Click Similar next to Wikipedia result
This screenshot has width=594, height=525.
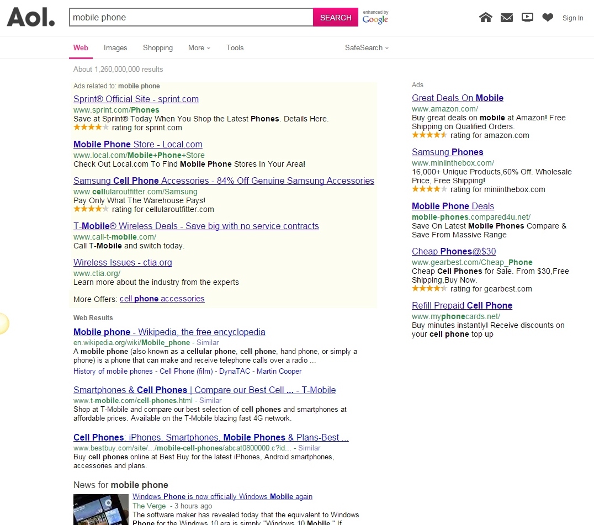[x=208, y=342]
